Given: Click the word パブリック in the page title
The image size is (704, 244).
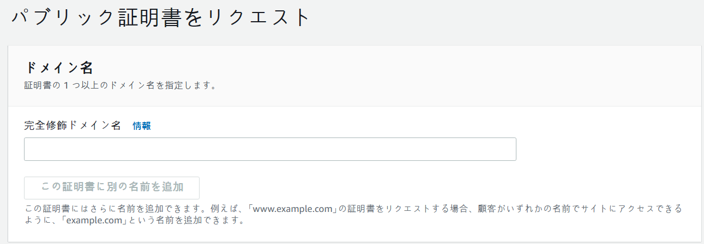Looking at the screenshot, I should pos(63,18).
